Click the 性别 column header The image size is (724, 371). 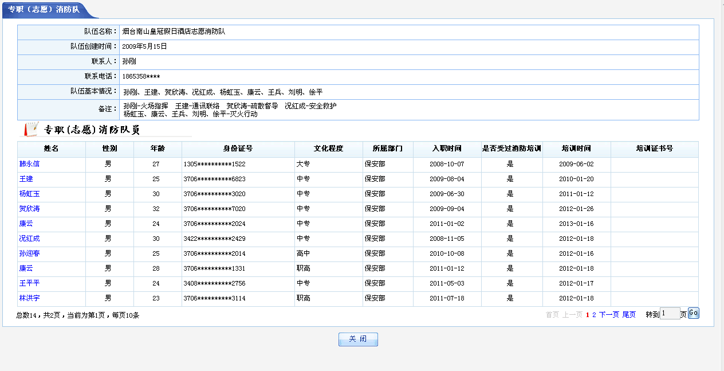point(109,149)
